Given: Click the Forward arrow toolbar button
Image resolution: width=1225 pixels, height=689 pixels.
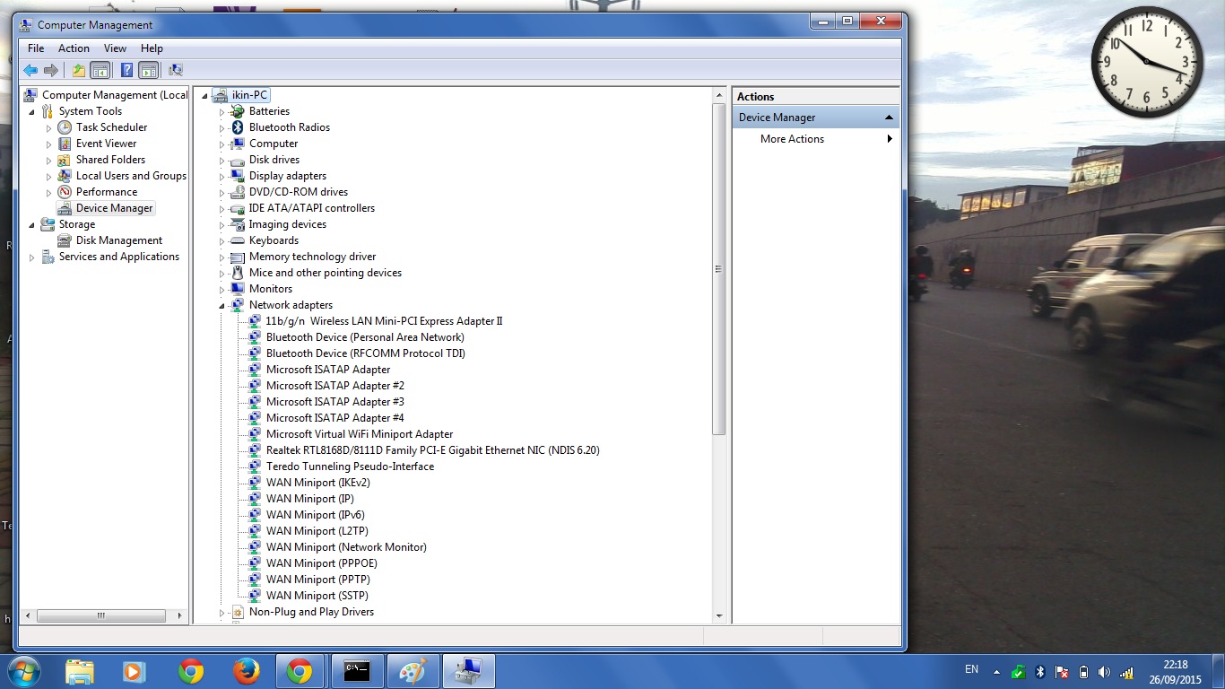Looking at the screenshot, I should tap(51, 70).
